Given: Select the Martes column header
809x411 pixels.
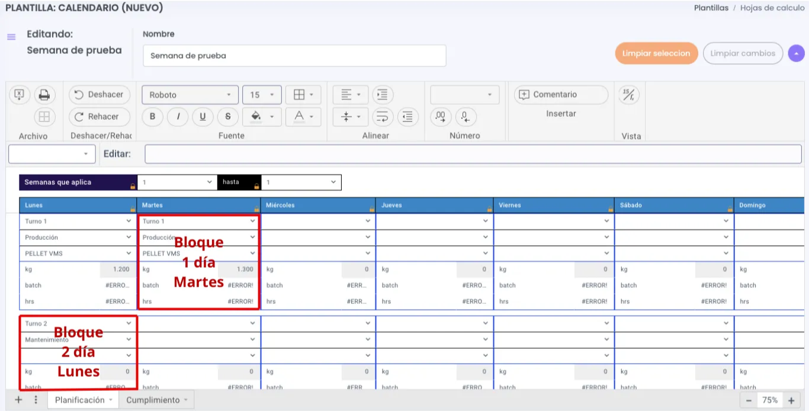Looking at the screenshot, I should coord(199,205).
